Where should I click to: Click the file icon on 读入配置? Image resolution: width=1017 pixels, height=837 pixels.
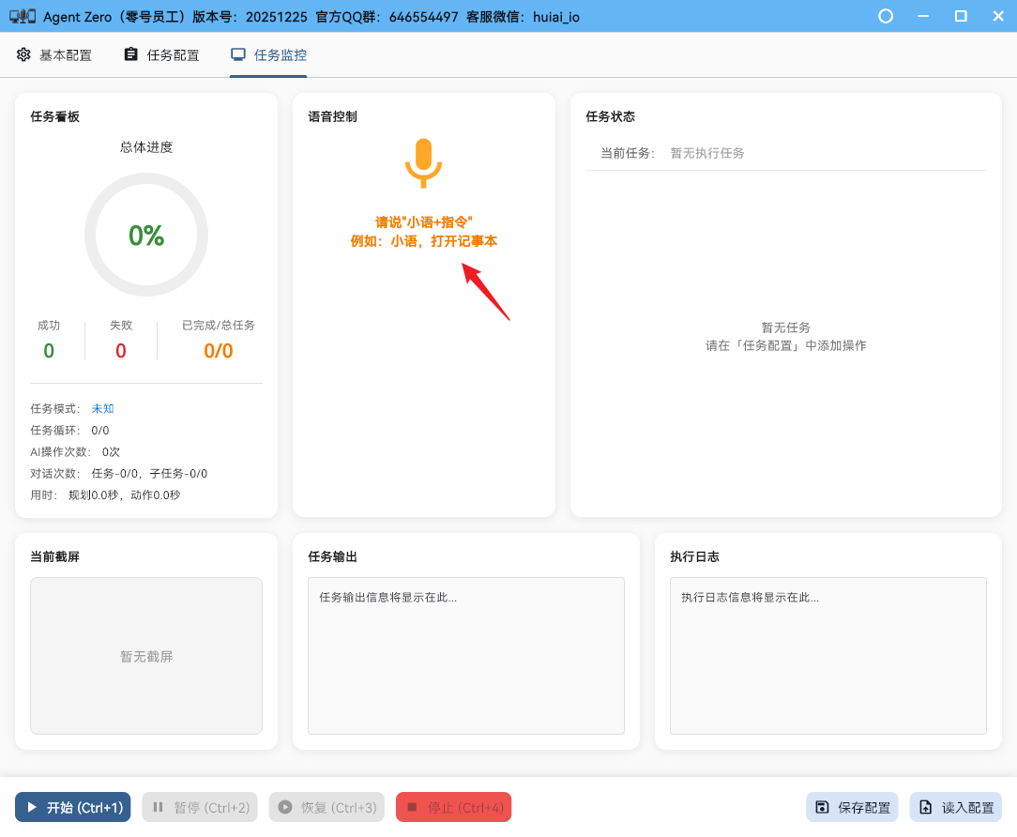(926, 807)
